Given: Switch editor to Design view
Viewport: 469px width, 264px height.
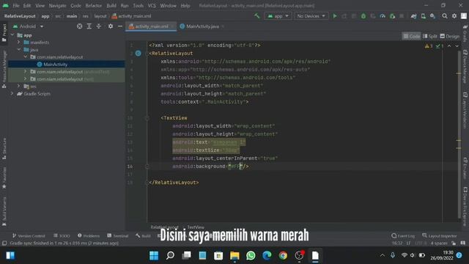Looking at the screenshot, I should [x=449, y=36].
